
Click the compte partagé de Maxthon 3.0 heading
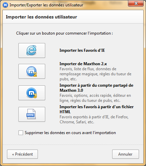coord(96,88)
